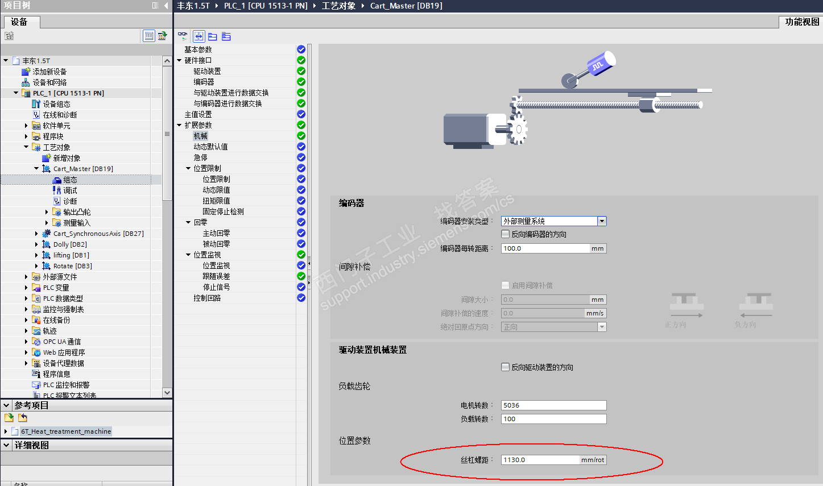Click the 诊断 icon under Cart_Master
Viewport: 823px width, 486px height.
(x=56, y=201)
